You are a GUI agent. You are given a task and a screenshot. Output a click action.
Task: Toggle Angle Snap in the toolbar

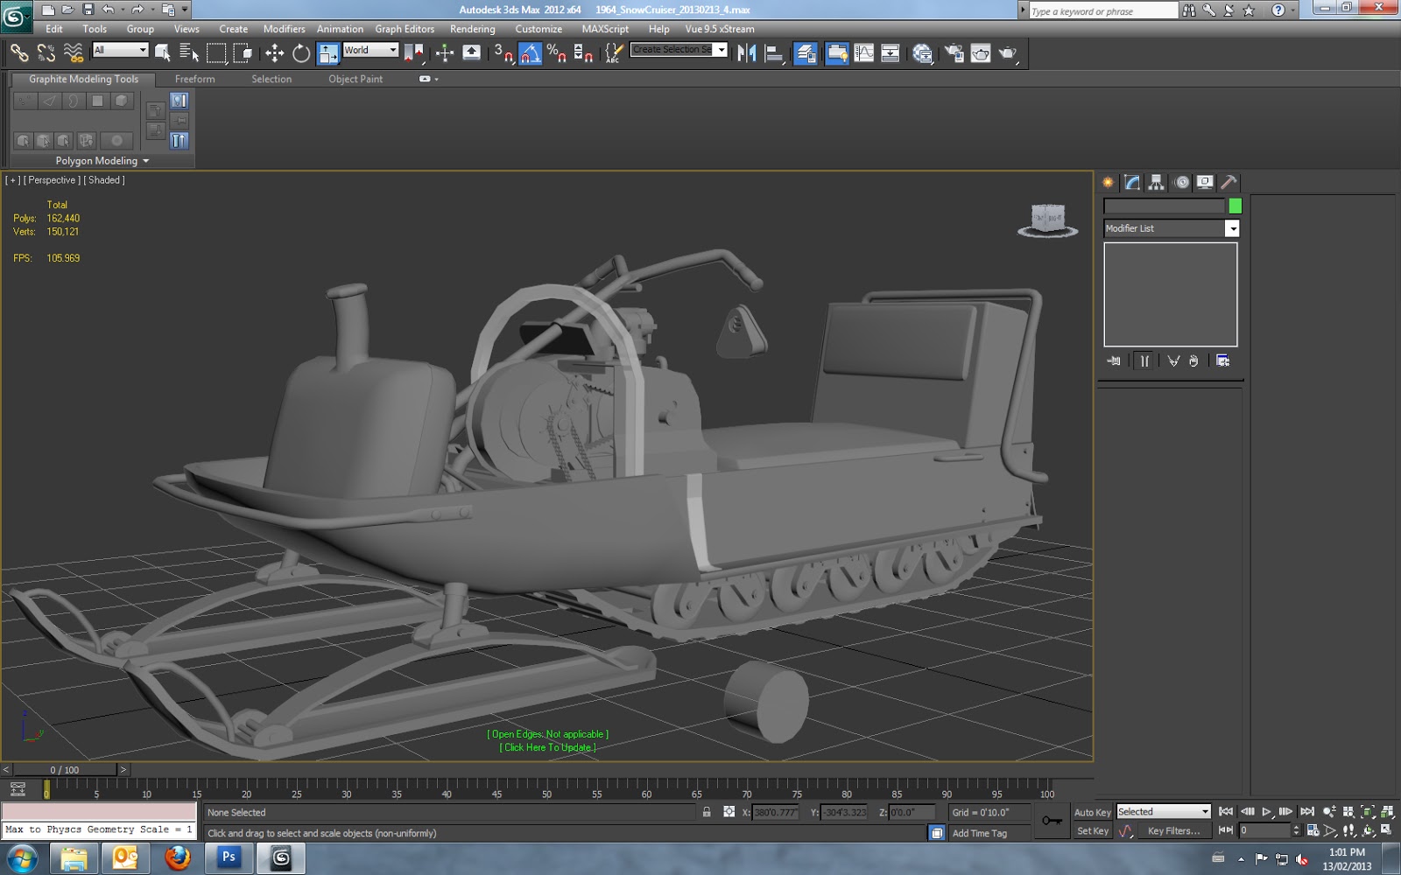[530, 53]
